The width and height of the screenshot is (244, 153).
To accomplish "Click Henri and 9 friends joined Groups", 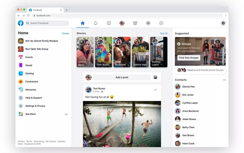I will click(205, 70).
